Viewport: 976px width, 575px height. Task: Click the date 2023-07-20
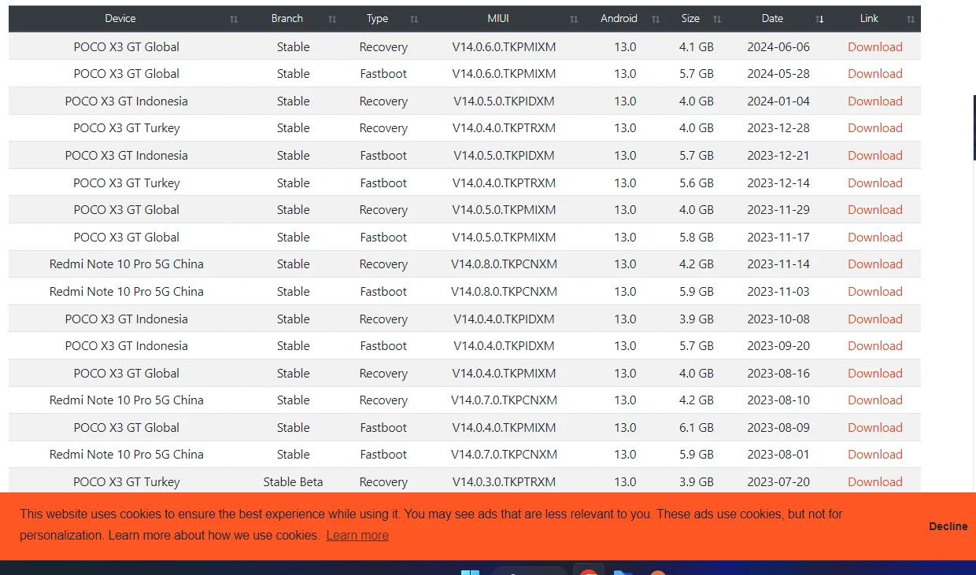coord(778,481)
